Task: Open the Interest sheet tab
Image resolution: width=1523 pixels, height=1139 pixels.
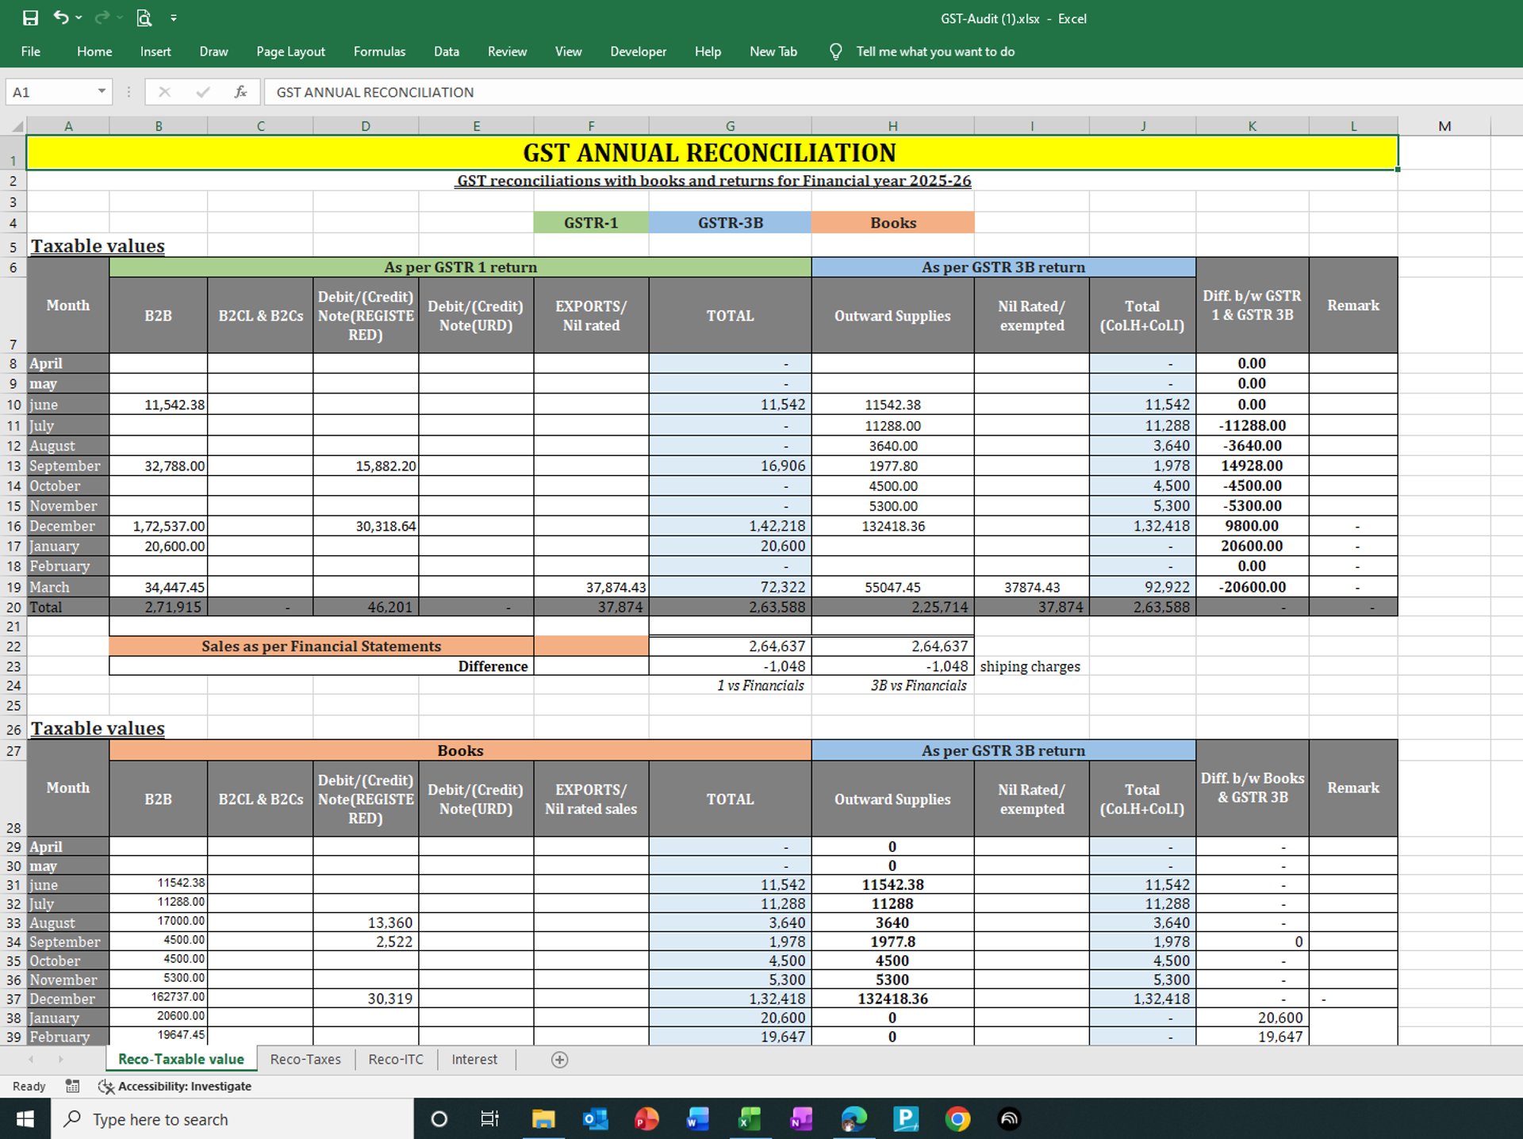Action: (x=474, y=1060)
